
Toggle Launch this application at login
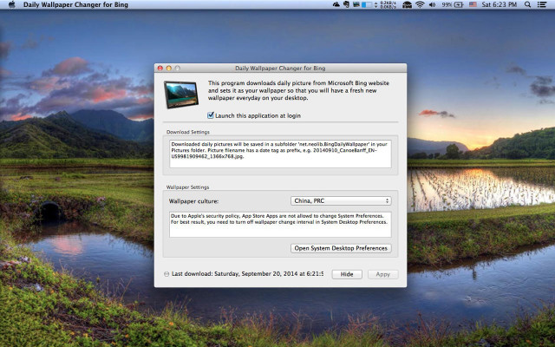211,115
